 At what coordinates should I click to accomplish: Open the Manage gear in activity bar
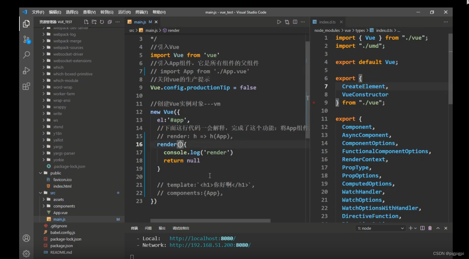[26, 253]
